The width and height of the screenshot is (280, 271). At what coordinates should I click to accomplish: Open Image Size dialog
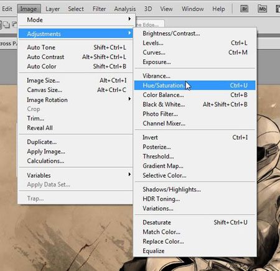coord(76,80)
